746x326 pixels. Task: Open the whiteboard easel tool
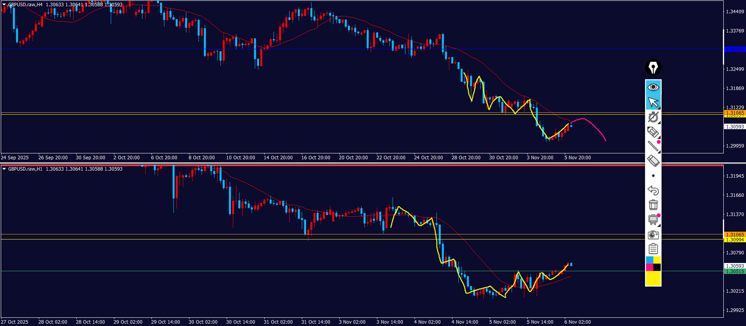[x=653, y=220]
